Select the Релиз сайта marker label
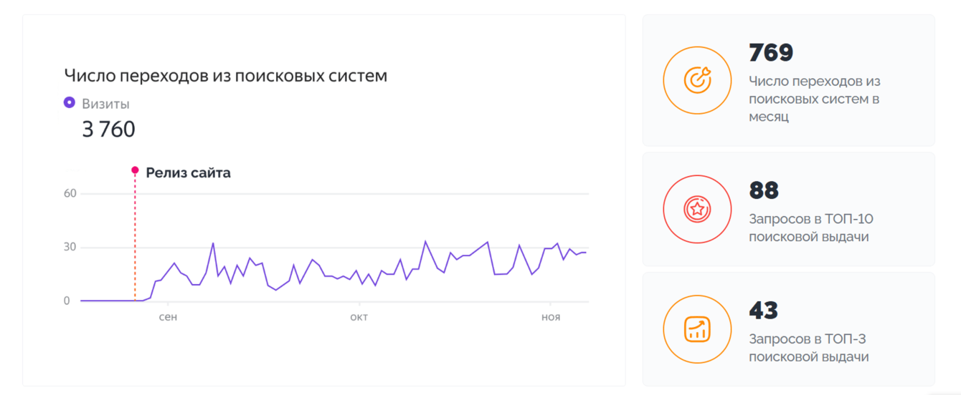Viewport: 961px width, 395px height. (188, 172)
